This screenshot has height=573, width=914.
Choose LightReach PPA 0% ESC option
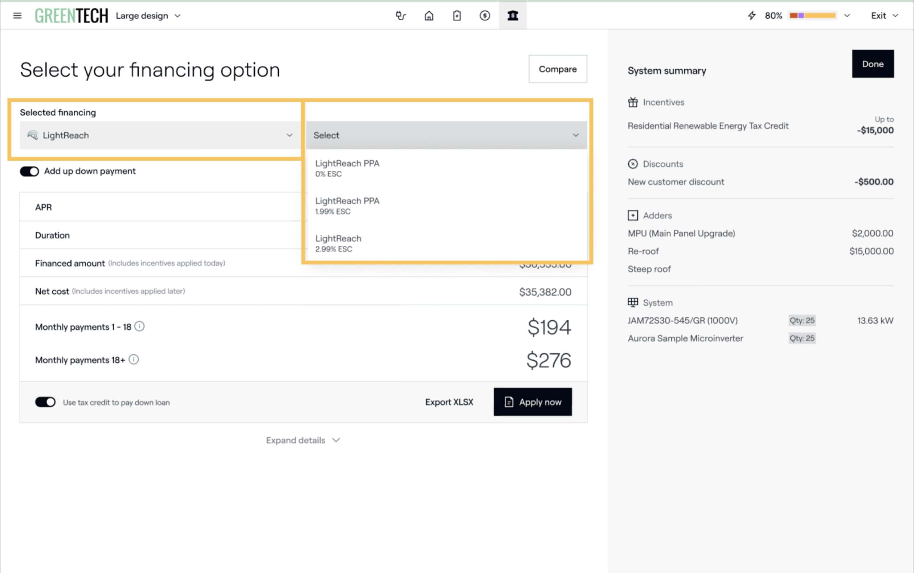pos(347,168)
